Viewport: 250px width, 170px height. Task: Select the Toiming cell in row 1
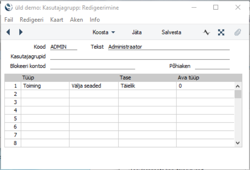[x=45, y=86]
